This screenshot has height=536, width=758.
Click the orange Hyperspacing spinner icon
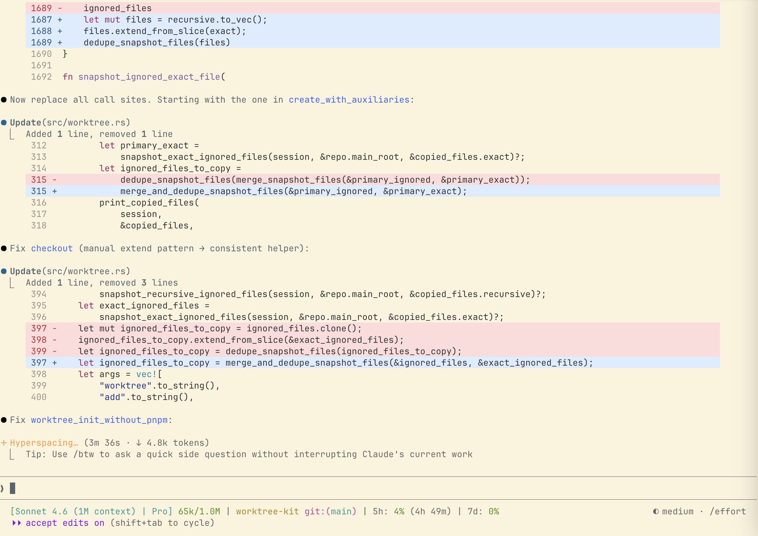pos(4,443)
